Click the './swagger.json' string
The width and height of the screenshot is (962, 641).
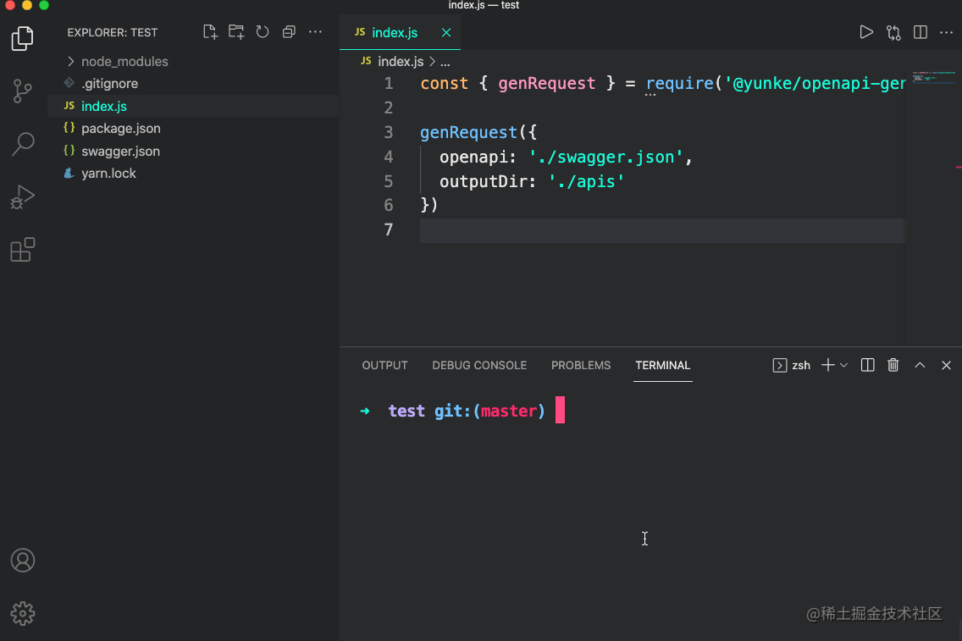pyautogui.click(x=605, y=157)
